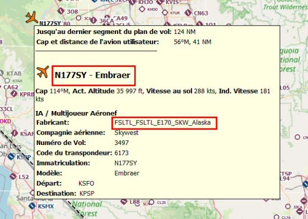Click the 33CA airfield circle
The height and width of the screenshot is (219, 308).
point(288,206)
